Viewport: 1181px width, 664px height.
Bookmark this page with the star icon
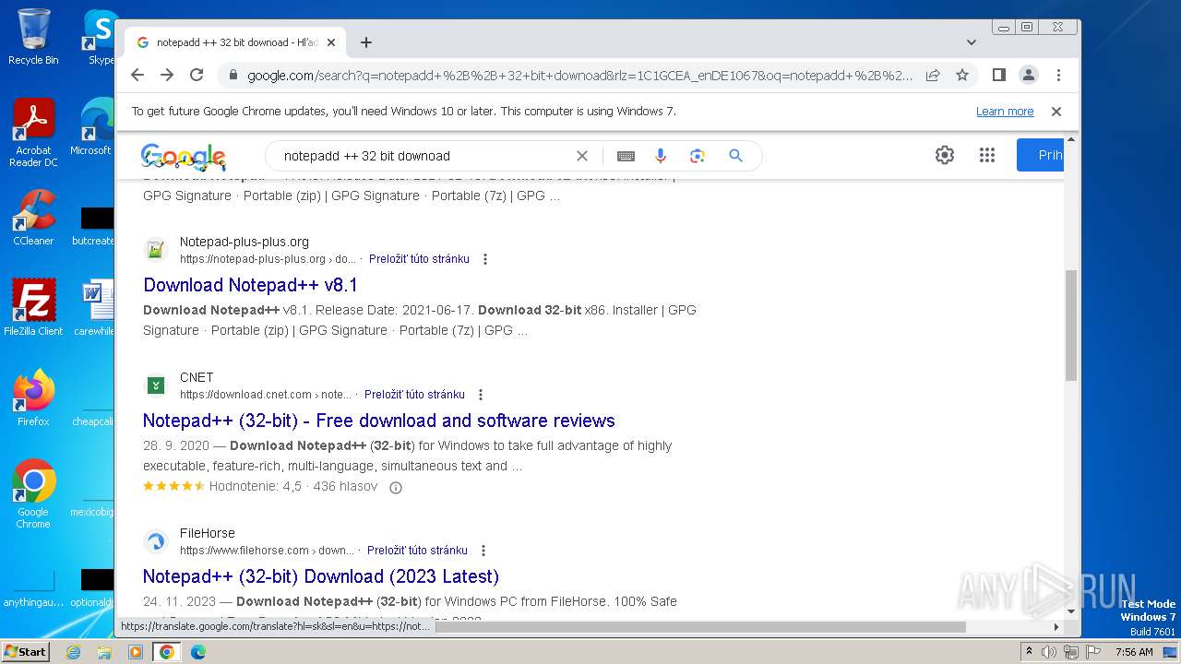[x=962, y=75]
